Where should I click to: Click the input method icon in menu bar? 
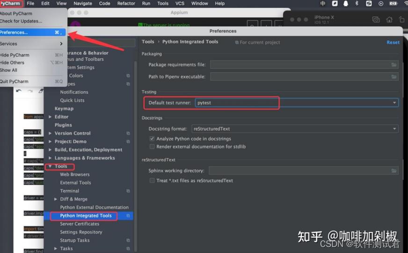coord(323,4)
